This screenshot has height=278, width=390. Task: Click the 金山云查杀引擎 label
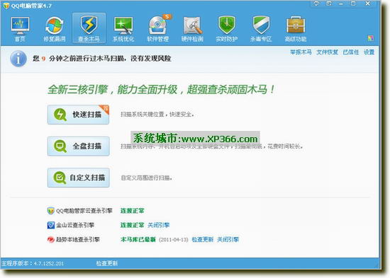pyautogui.click(x=75, y=225)
